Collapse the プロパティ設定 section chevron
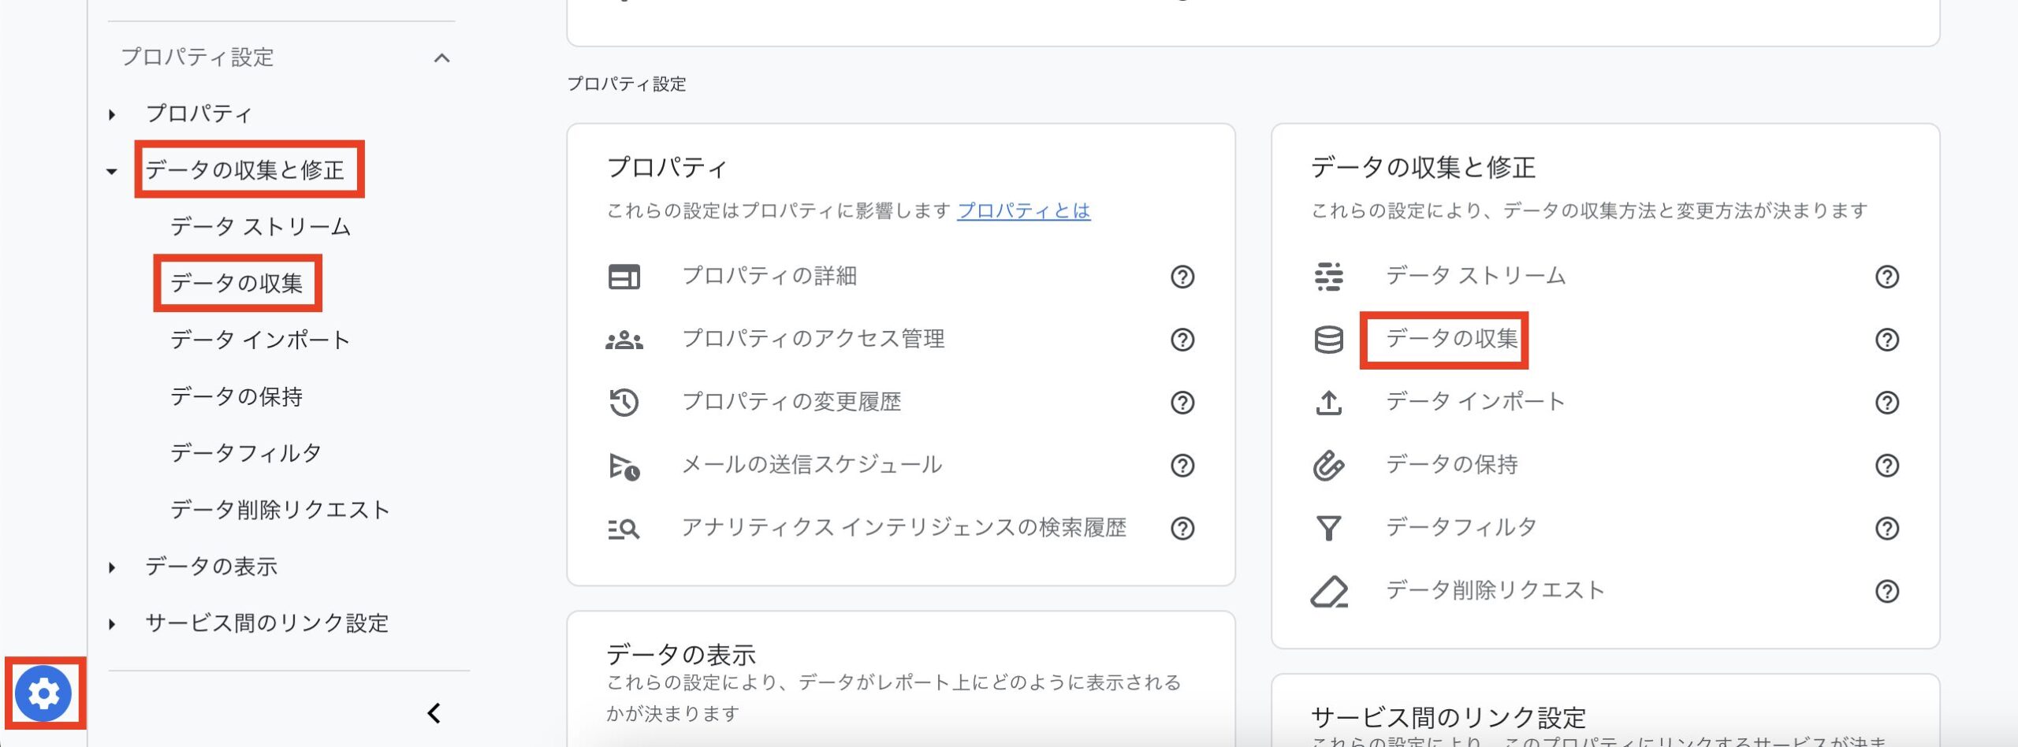 pos(442,58)
